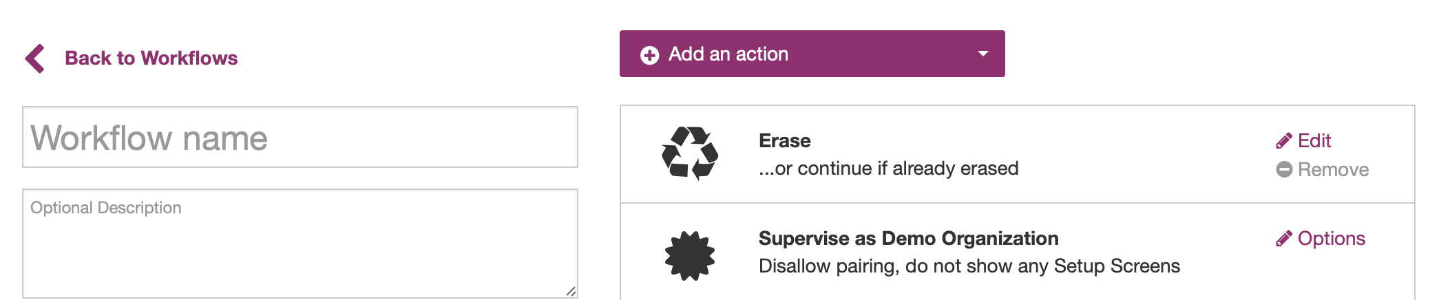Open Edit for the Erase action
The image size is (1439, 300).
(1314, 141)
